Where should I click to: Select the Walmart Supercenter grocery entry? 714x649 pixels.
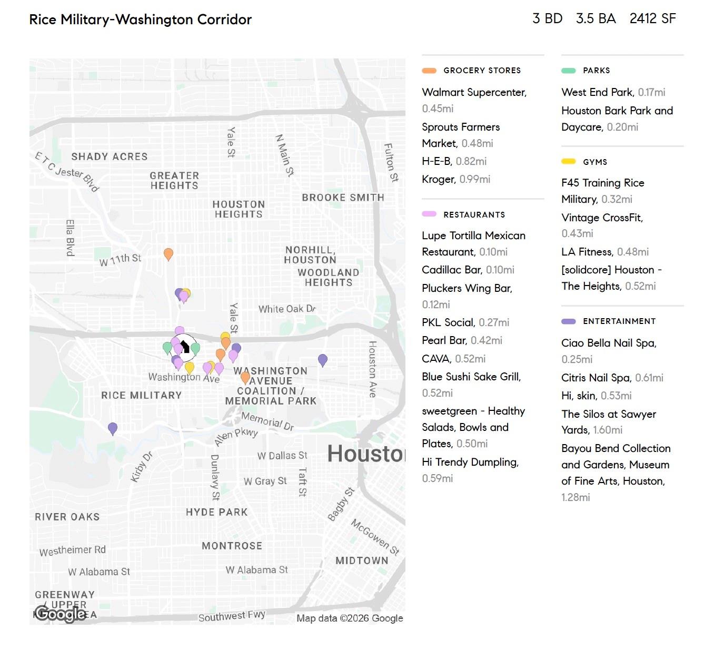(x=474, y=100)
